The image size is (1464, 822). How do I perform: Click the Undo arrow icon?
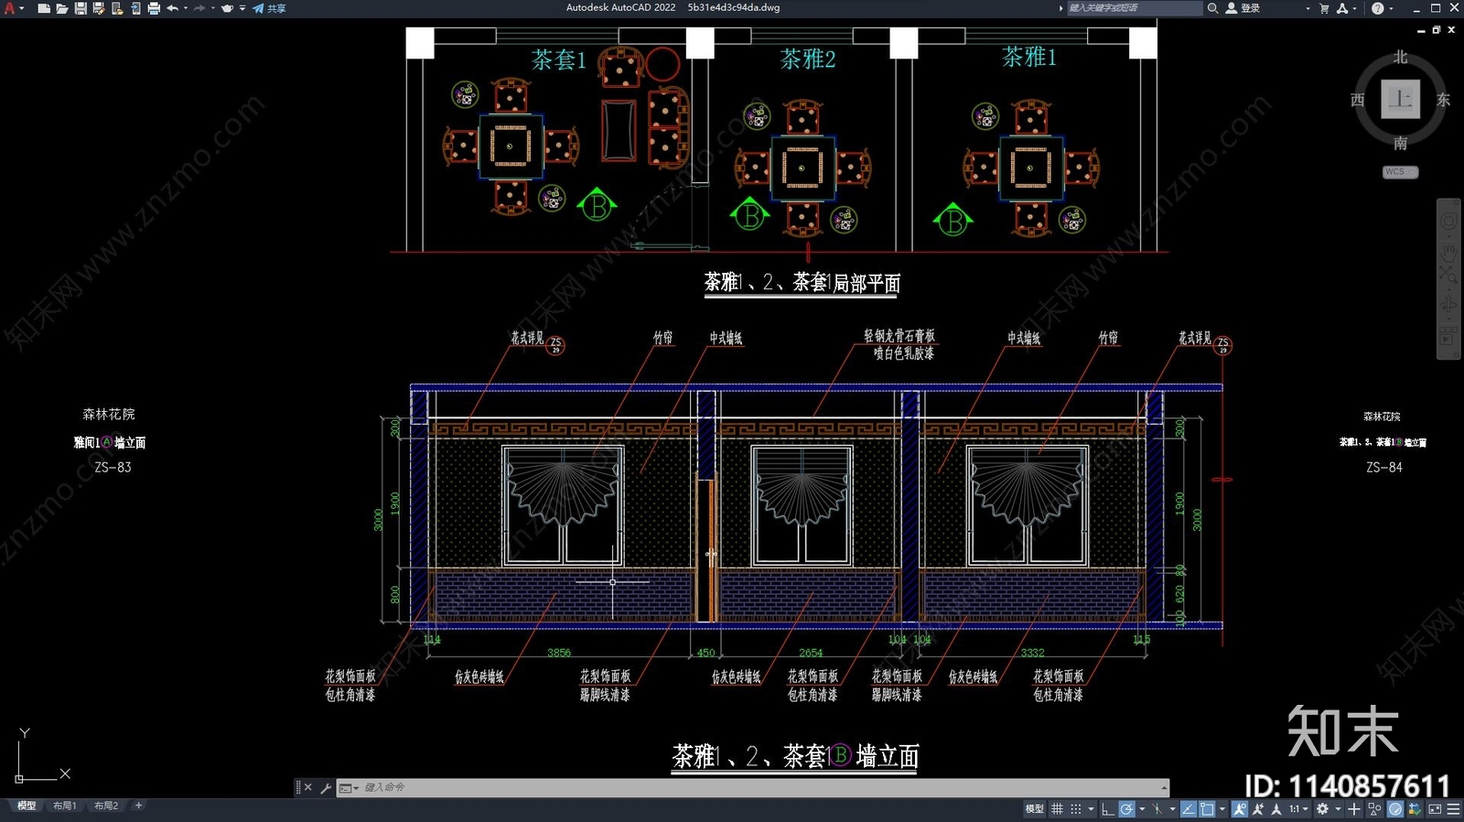172,8
